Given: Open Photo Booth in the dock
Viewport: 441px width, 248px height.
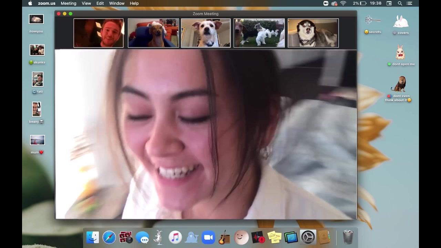Looking at the screenshot, I should point(125,238).
